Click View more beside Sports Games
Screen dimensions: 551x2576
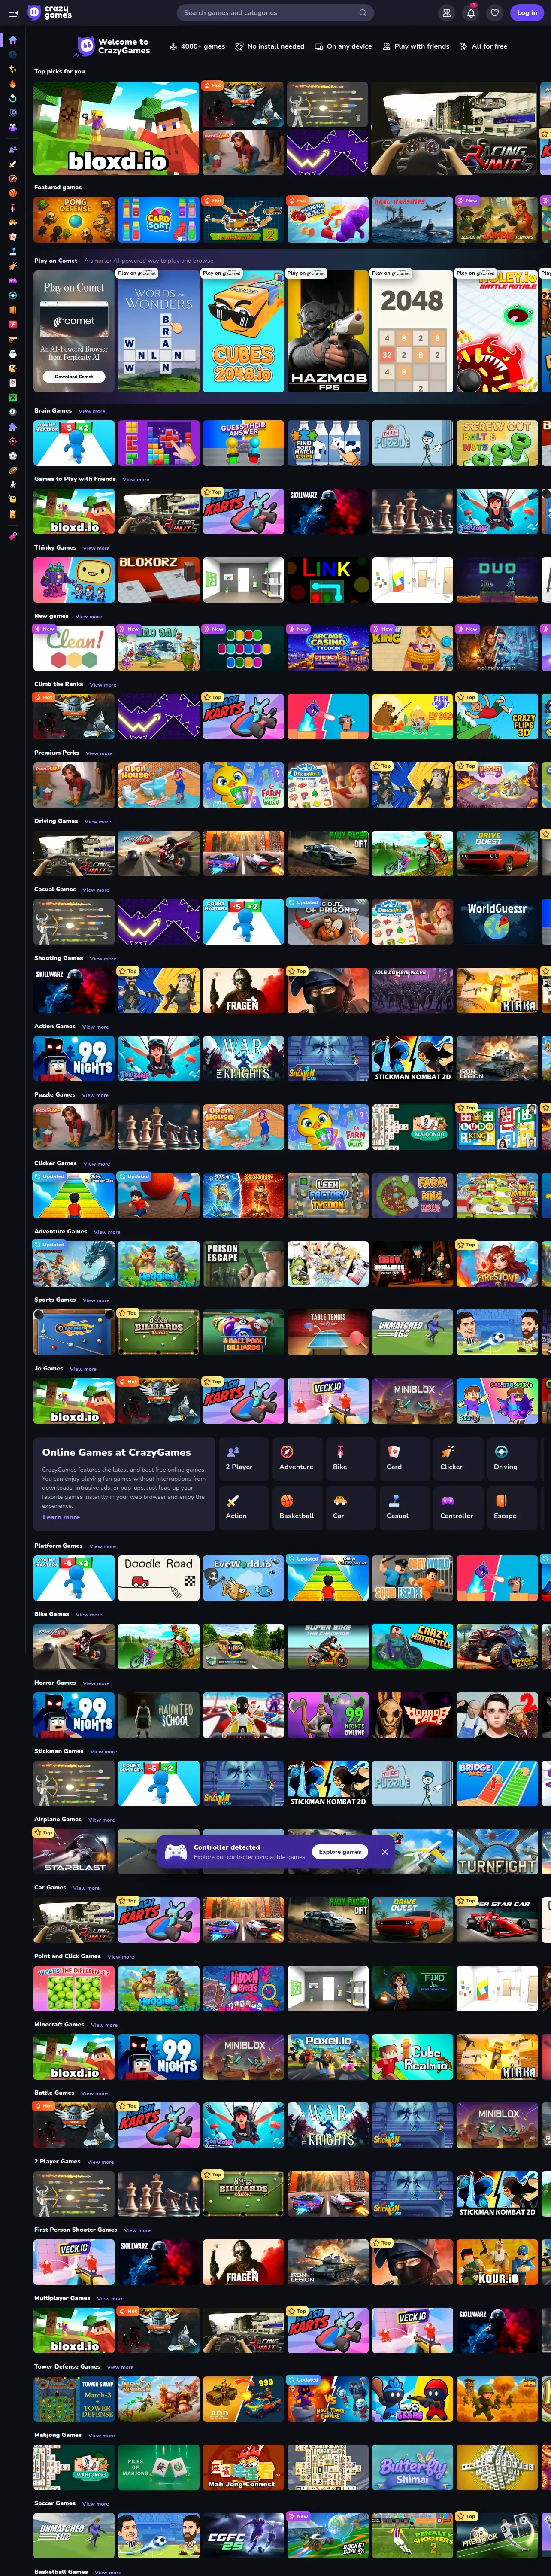pos(96,1300)
